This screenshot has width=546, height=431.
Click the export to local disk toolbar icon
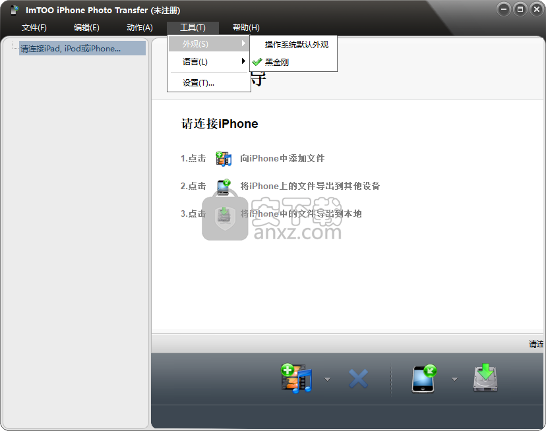[x=485, y=378]
